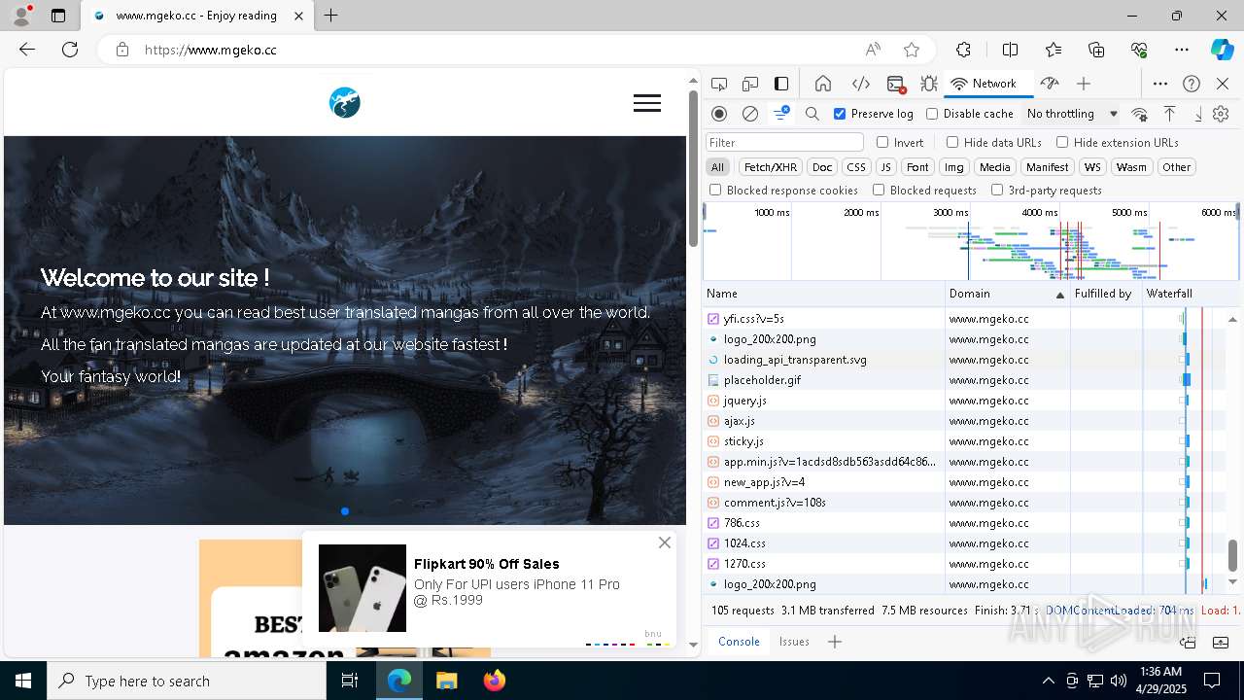Filter requests by Font type
Viewport: 1244px width, 700px height.
click(917, 167)
